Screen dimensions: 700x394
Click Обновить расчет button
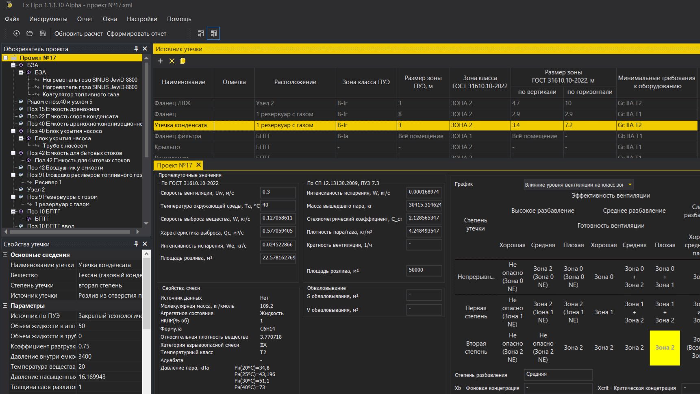(78, 34)
